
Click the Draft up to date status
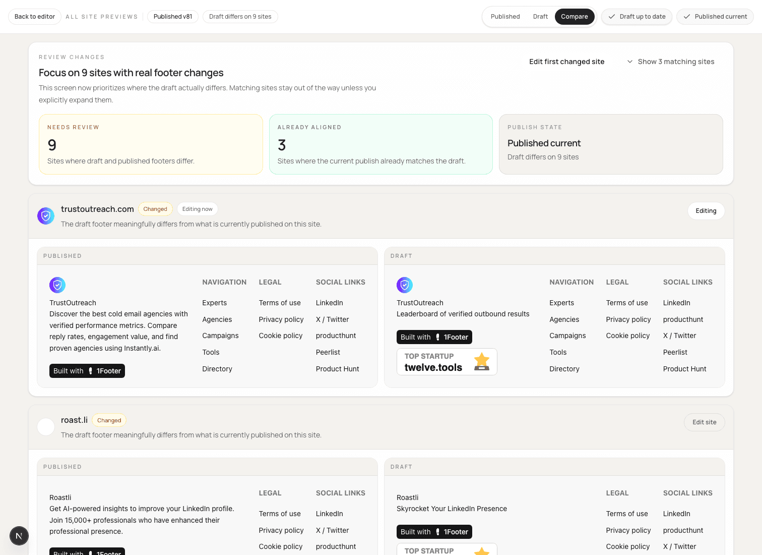point(637,17)
